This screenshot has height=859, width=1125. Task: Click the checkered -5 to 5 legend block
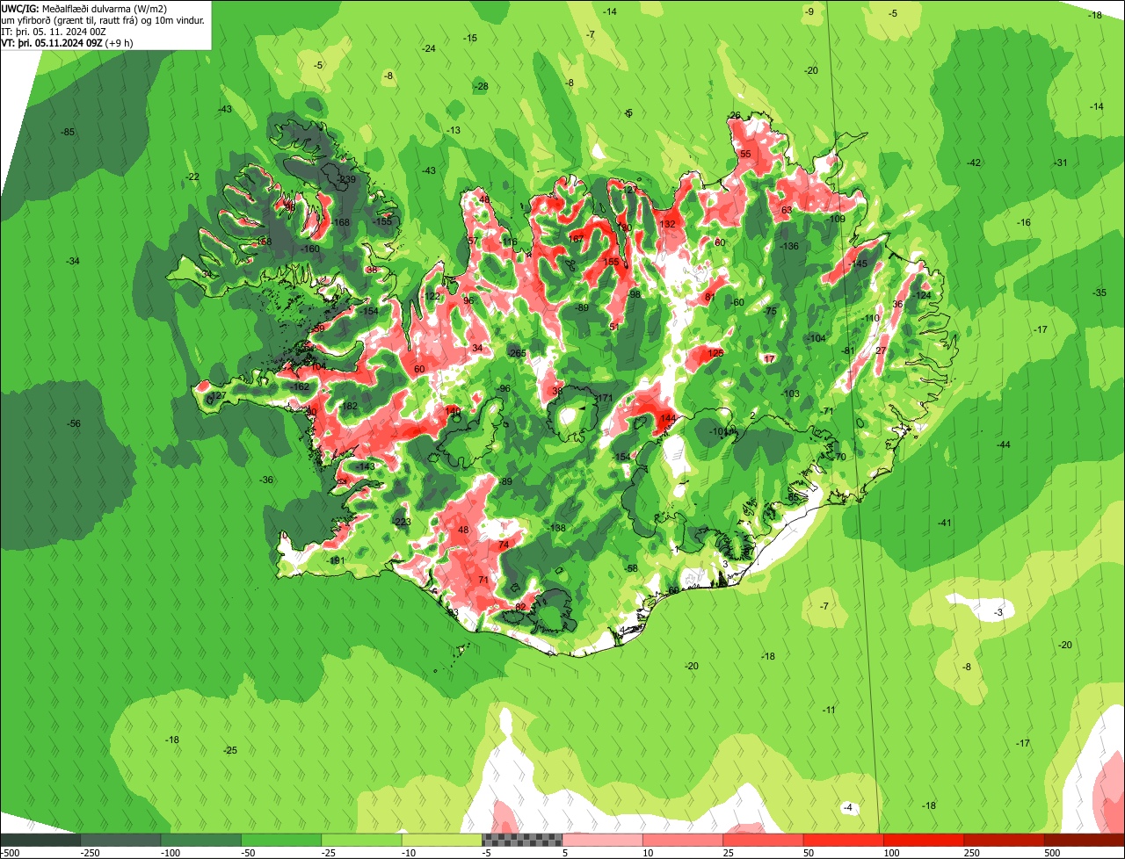(522, 839)
